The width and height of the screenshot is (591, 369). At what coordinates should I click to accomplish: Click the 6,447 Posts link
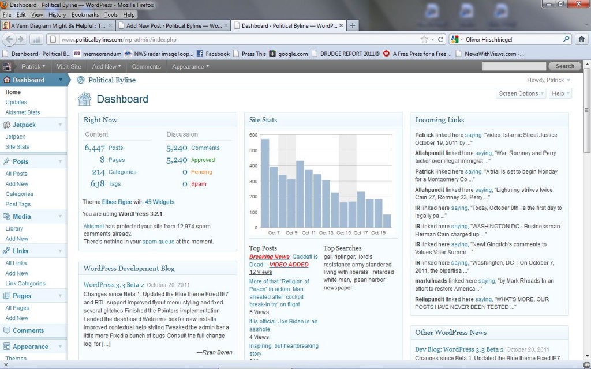point(104,148)
